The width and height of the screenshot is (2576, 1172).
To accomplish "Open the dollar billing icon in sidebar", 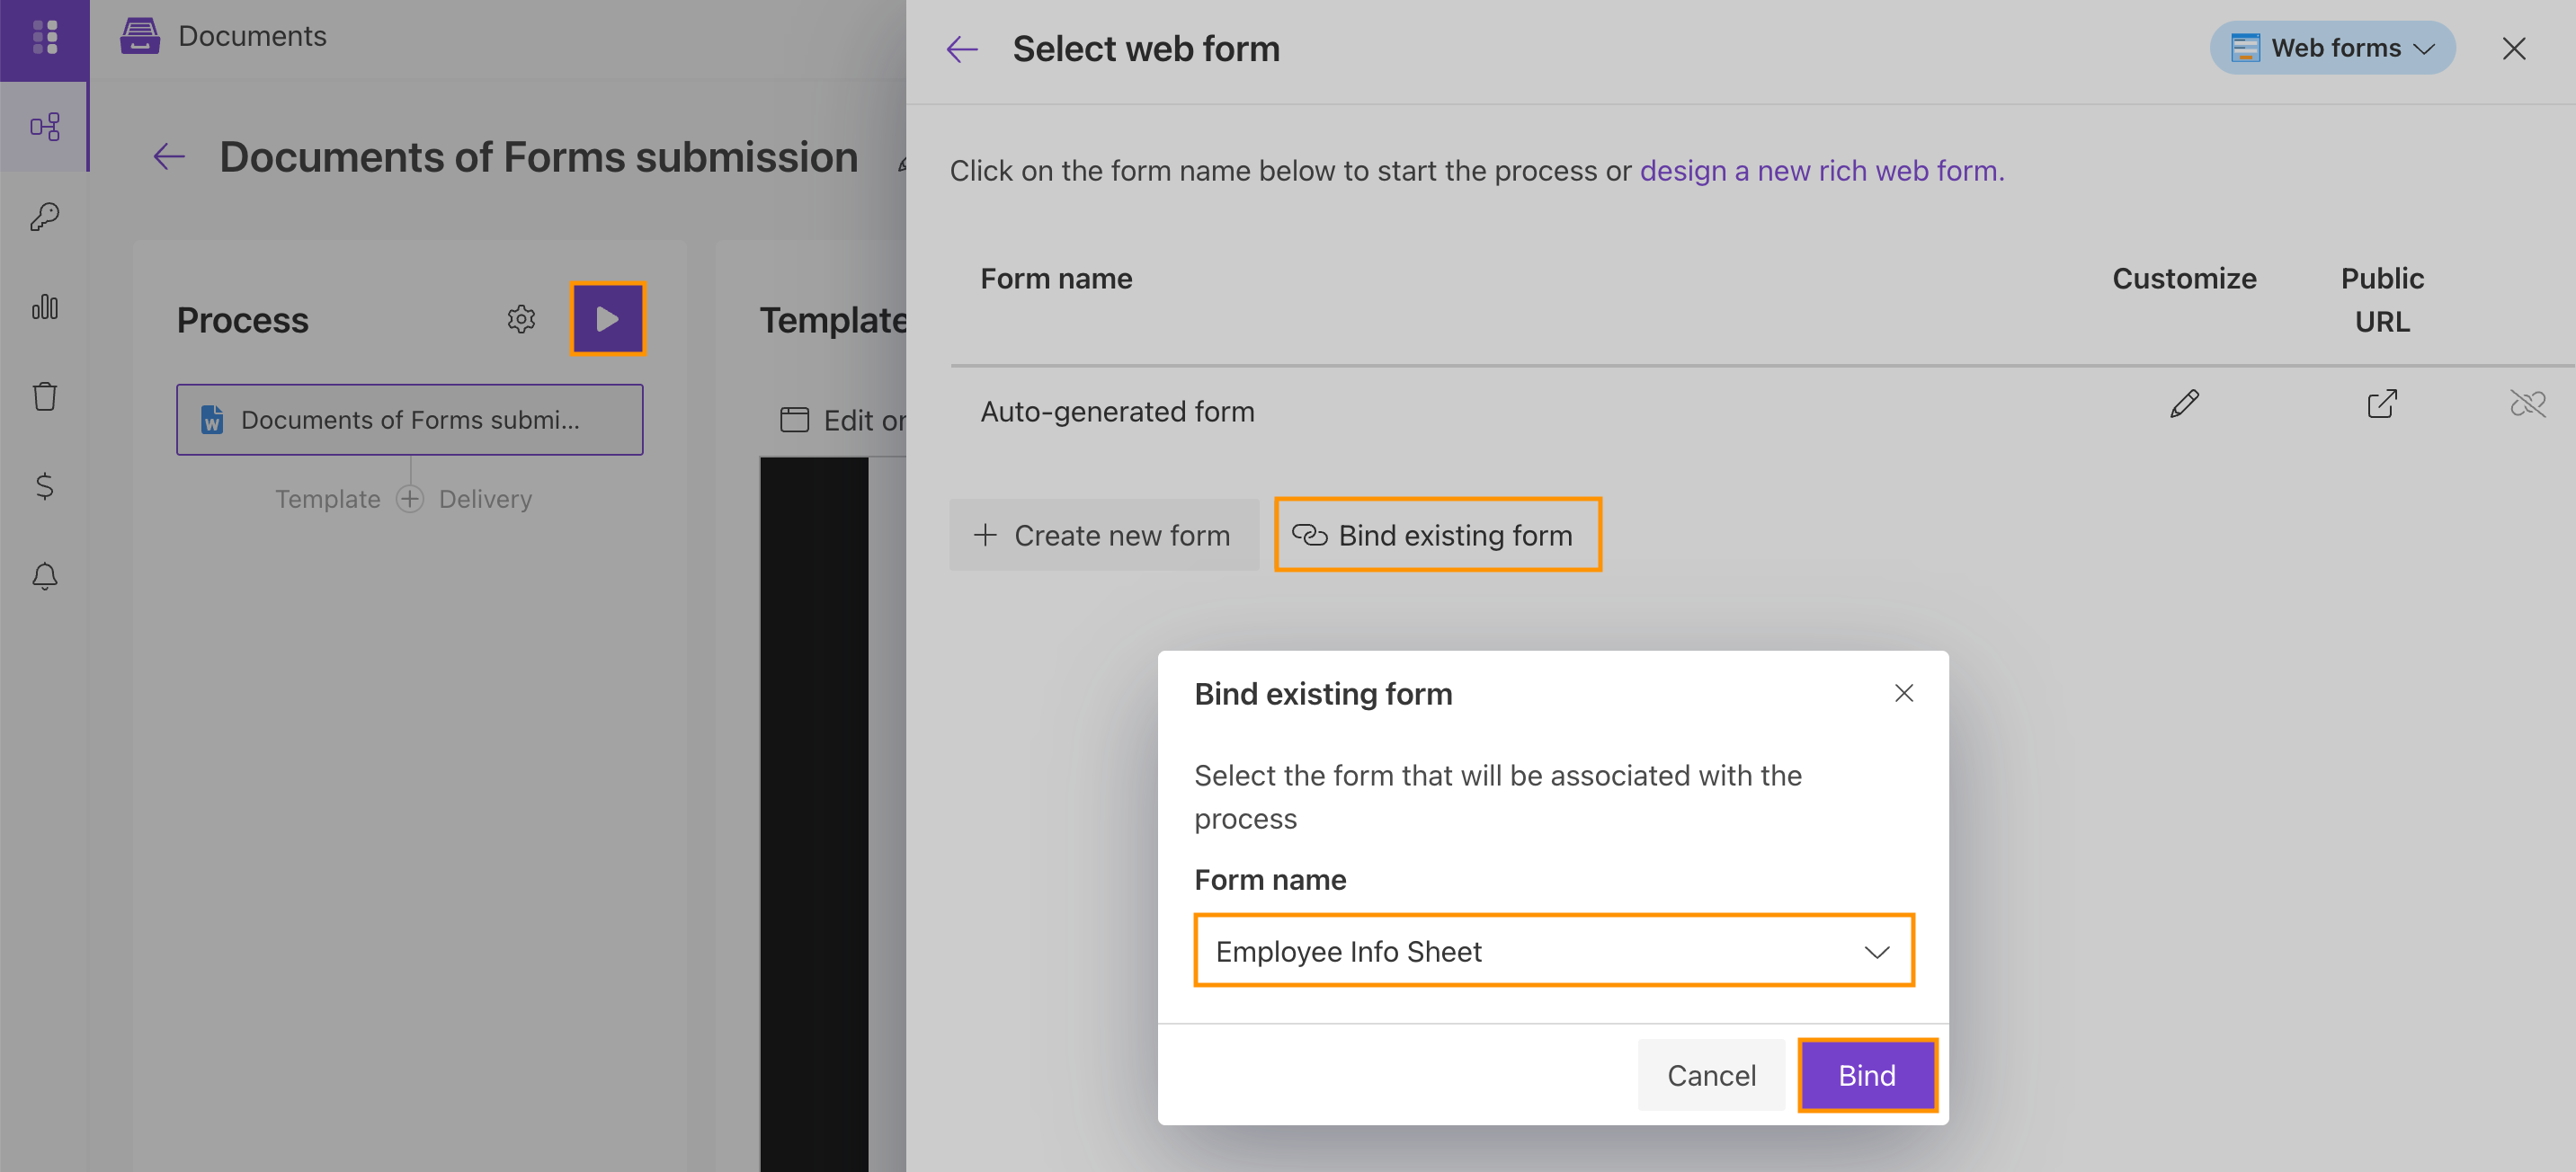I will [x=44, y=486].
